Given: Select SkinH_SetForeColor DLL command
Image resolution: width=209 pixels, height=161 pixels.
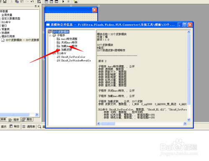Looking at the screenshot, I should click(73, 57).
